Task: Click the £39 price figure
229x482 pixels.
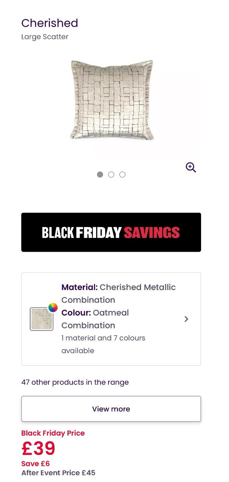Action: [38, 448]
